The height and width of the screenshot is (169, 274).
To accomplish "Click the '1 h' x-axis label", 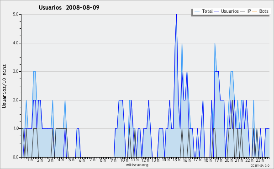I will pyautogui.click(x=30, y=160).
